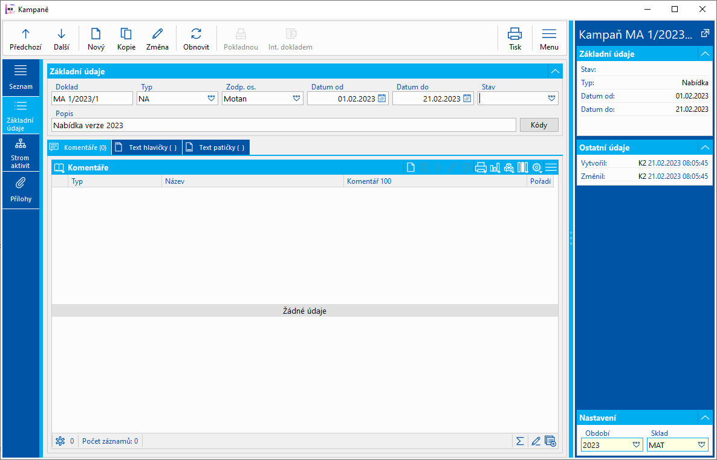Collapse the Nastavení section
The height and width of the screenshot is (460, 717).
coord(705,418)
